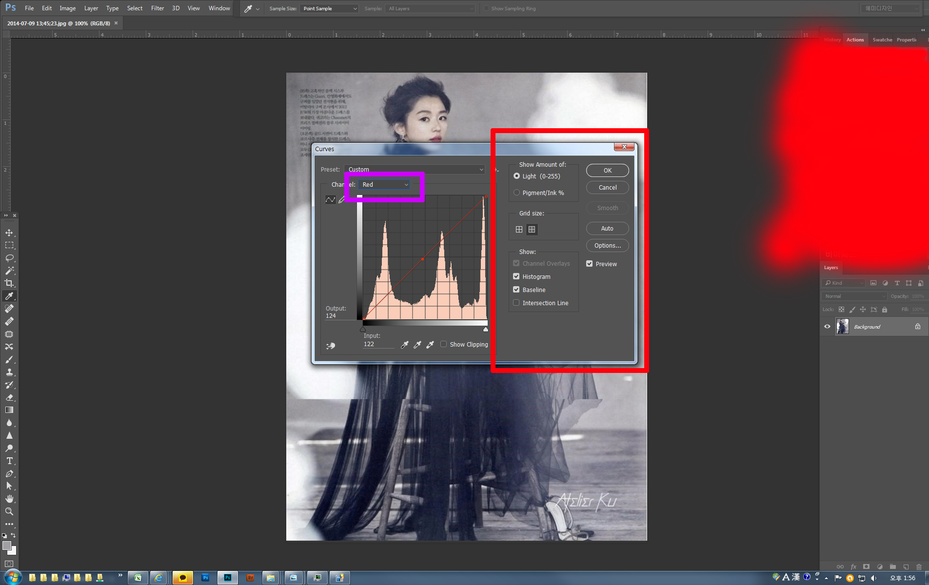Open the Options... button
Screen dimensions: 929x585
607,245
